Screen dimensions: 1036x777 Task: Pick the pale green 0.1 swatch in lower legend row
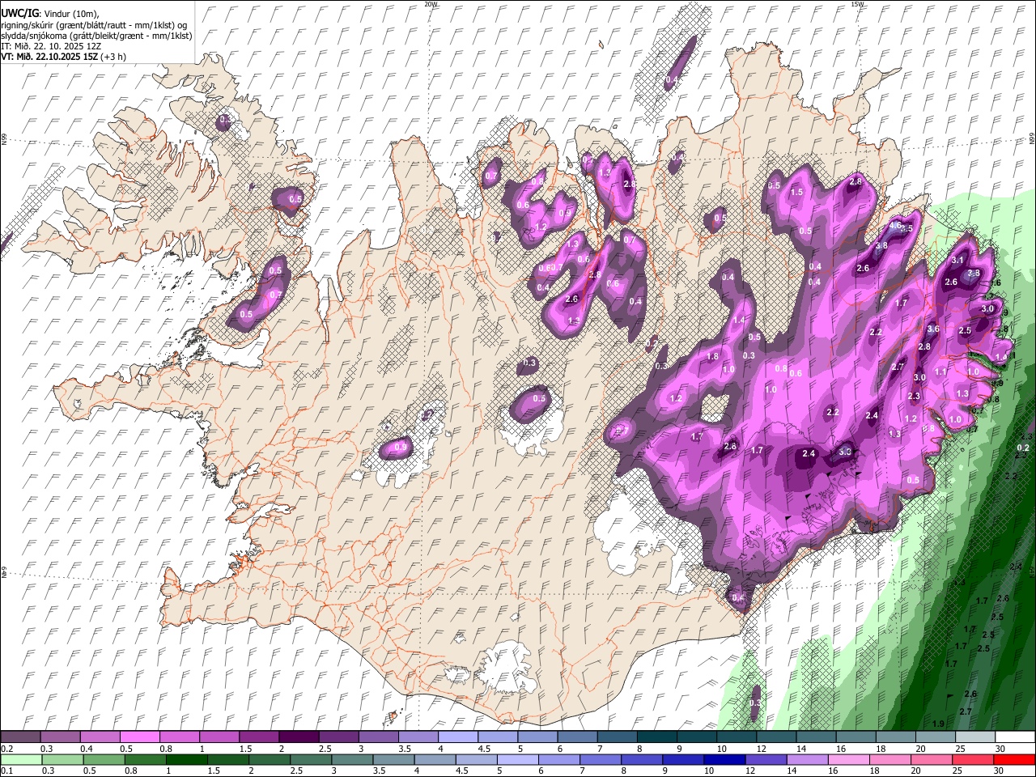tap(21, 759)
